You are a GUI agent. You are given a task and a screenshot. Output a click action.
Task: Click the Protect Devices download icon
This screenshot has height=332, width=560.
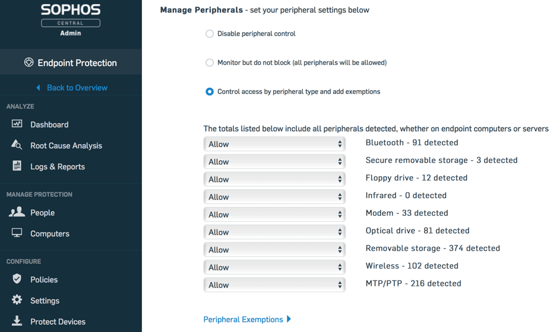coord(17,321)
